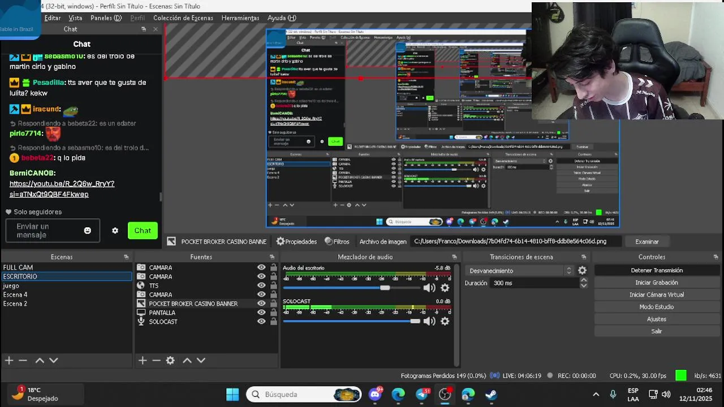Viewport: 724px width, 407px height.
Task: Enable Modo Estudio
Action: coord(656,307)
